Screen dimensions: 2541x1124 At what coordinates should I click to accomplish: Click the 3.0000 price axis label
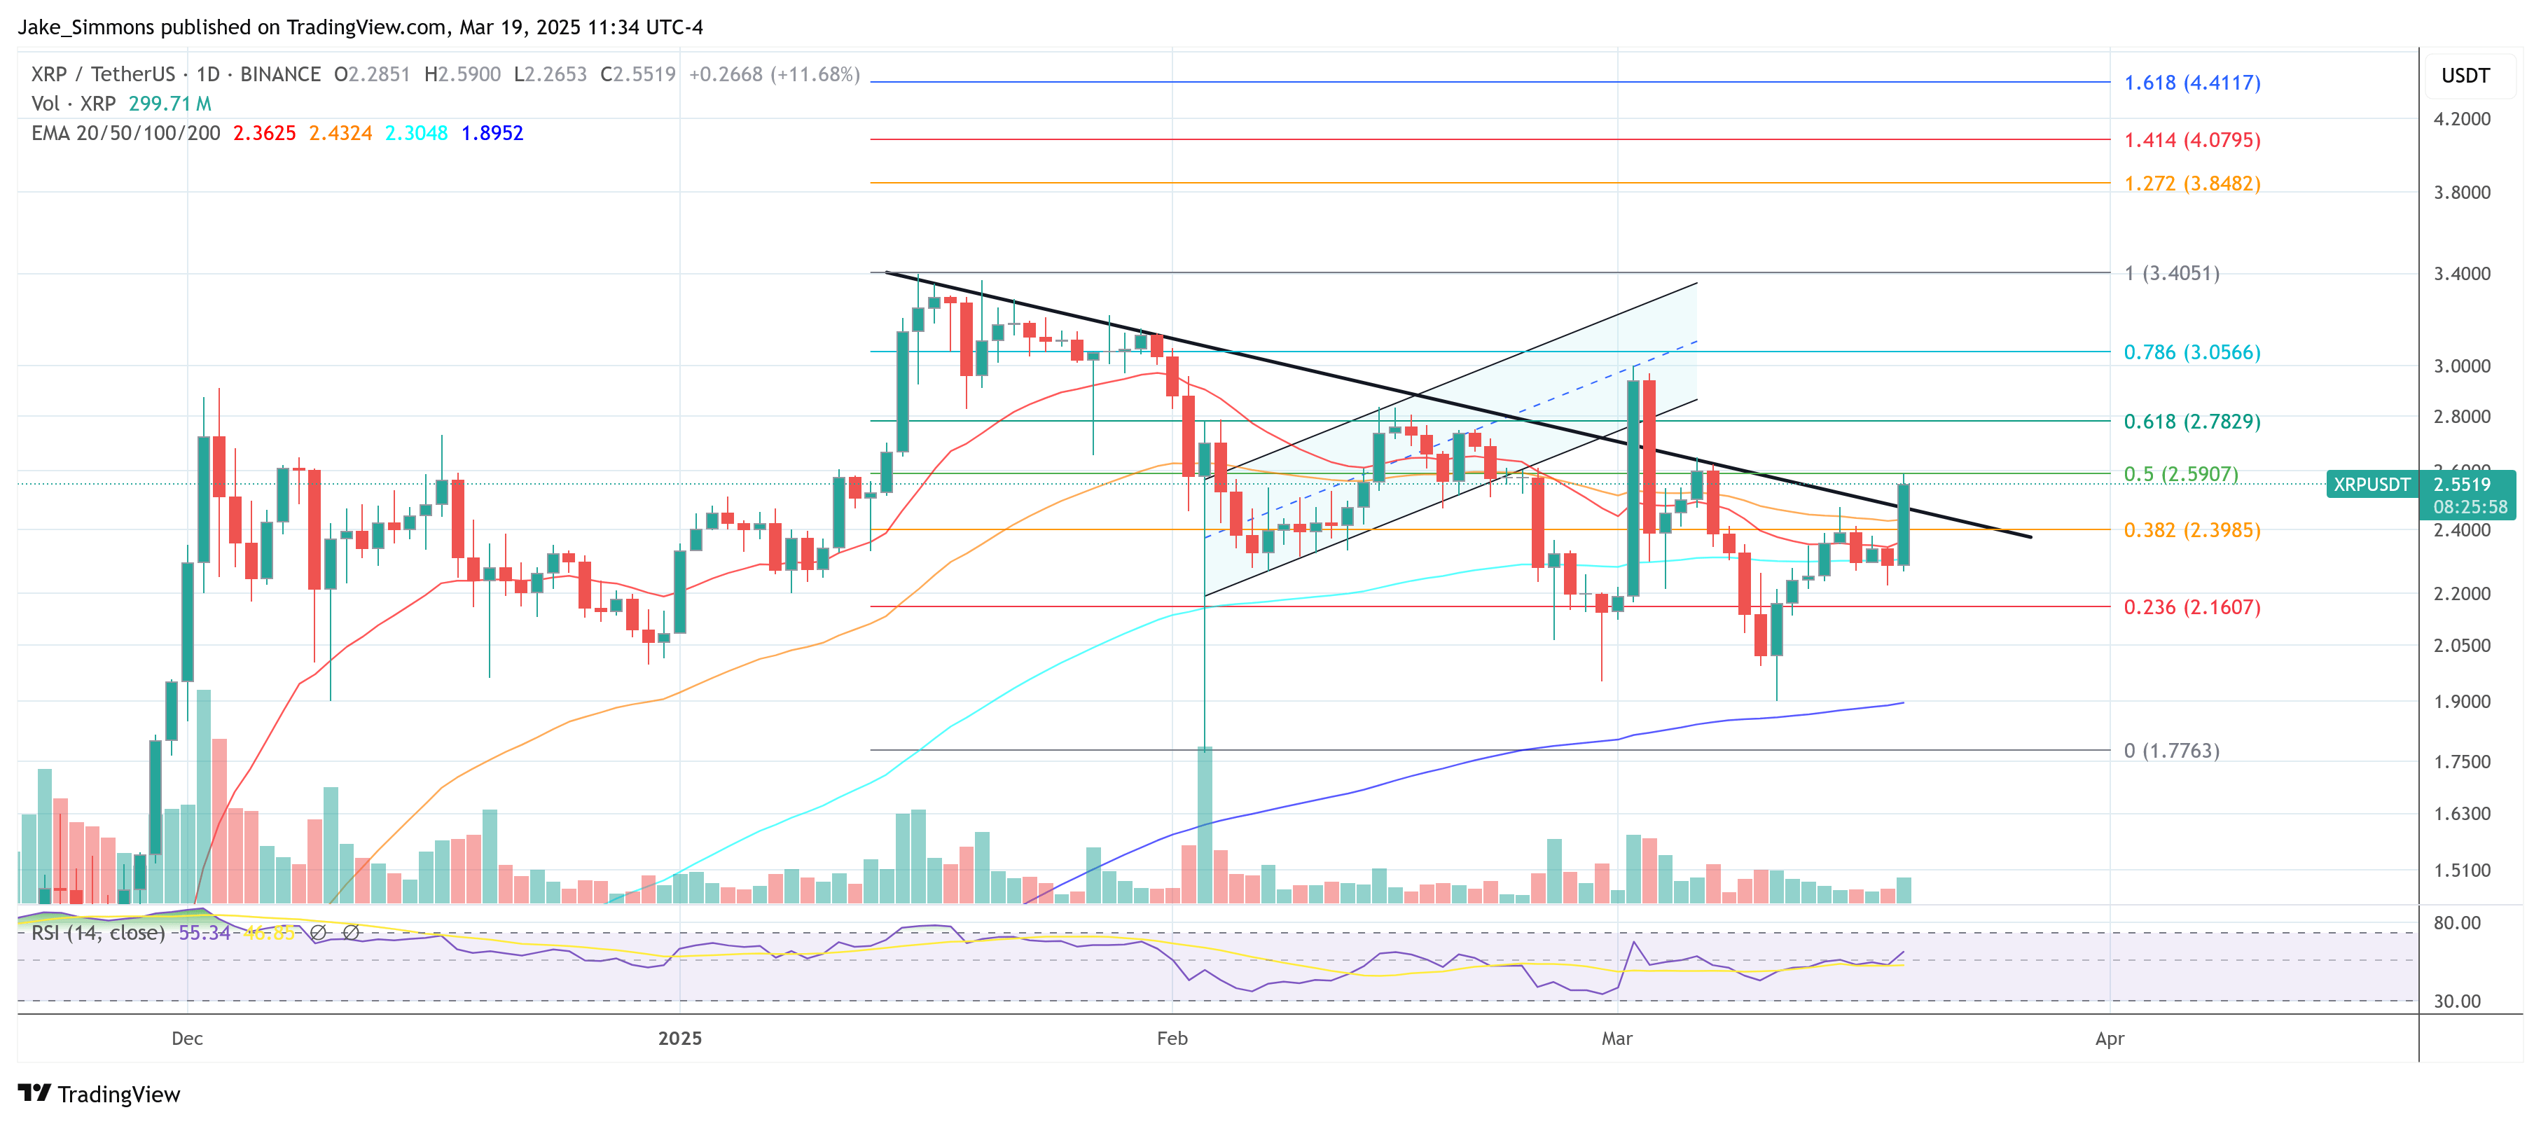[2462, 366]
